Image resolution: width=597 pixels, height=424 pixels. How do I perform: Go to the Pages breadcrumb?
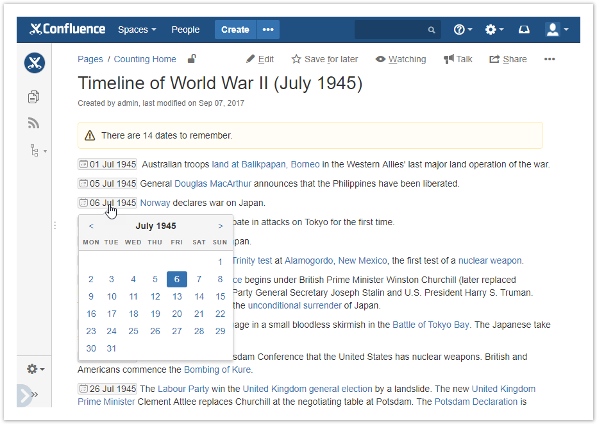[x=90, y=59]
